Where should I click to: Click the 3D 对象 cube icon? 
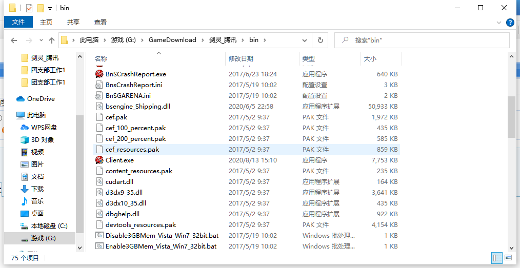[x=25, y=140]
